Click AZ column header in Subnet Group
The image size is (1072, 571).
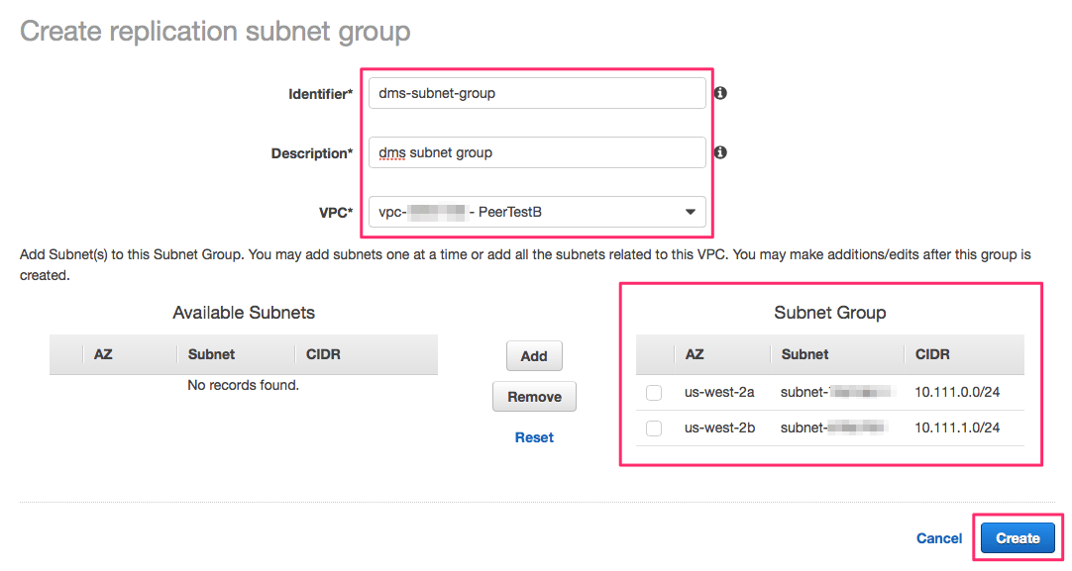pos(695,354)
